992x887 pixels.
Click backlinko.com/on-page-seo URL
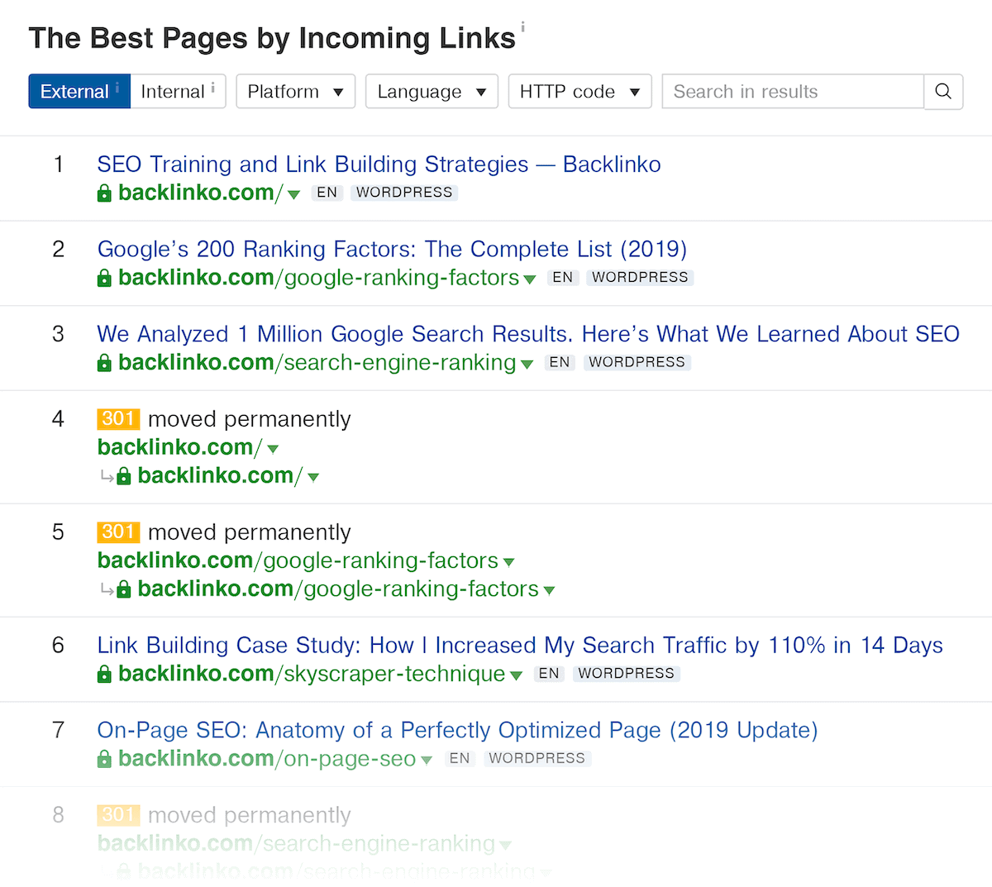pos(267,758)
